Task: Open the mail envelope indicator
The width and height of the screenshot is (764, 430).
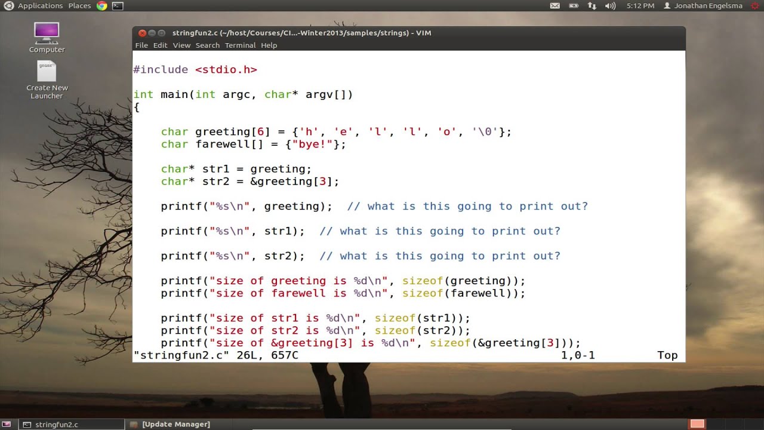Action: click(555, 5)
